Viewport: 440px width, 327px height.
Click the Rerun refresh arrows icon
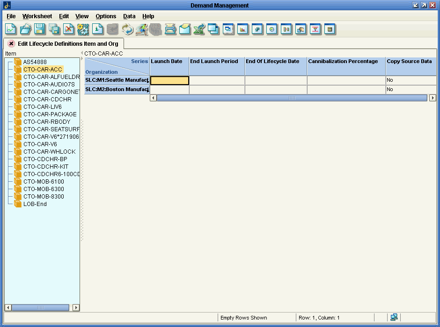[x=127, y=29]
